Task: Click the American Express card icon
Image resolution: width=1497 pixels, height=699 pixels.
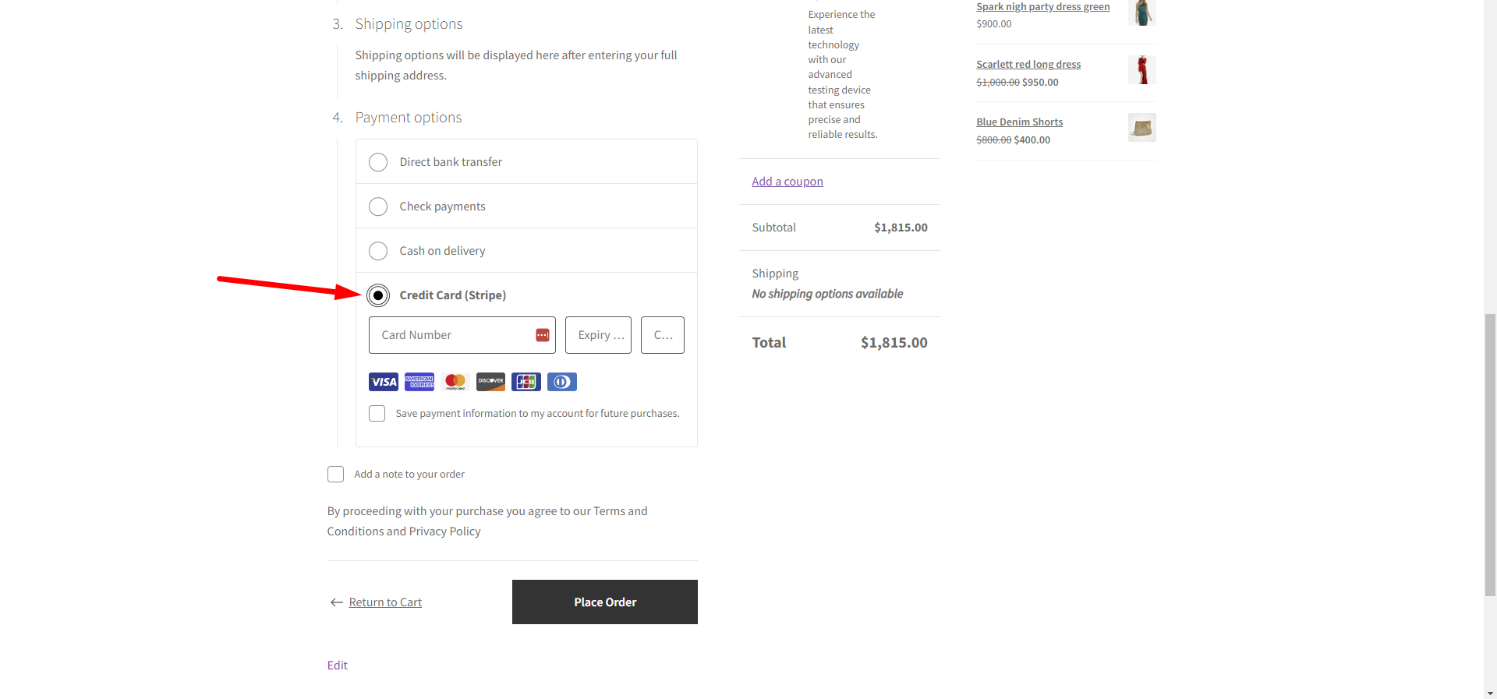Action: coord(419,382)
